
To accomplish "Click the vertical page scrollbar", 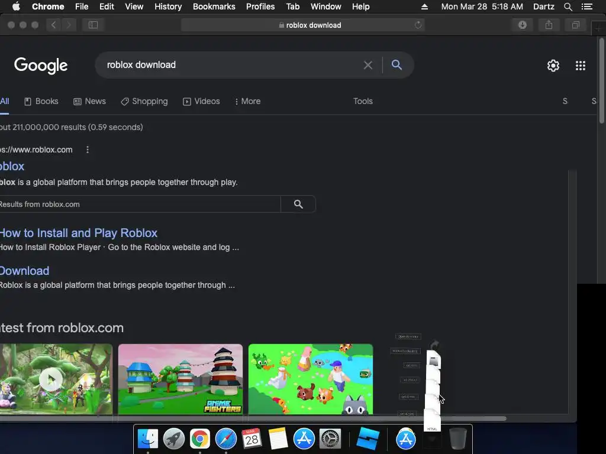I will (602, 81).
